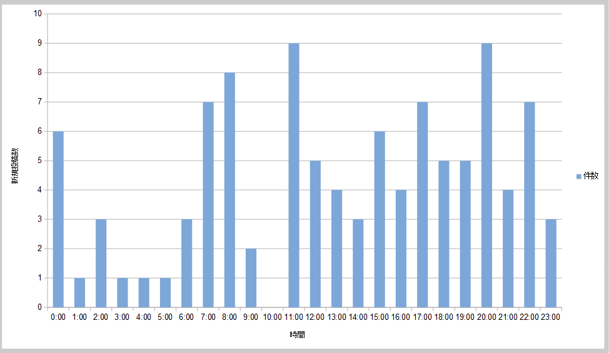Select the 5 tick label on the y-axis

pos(39,161)
